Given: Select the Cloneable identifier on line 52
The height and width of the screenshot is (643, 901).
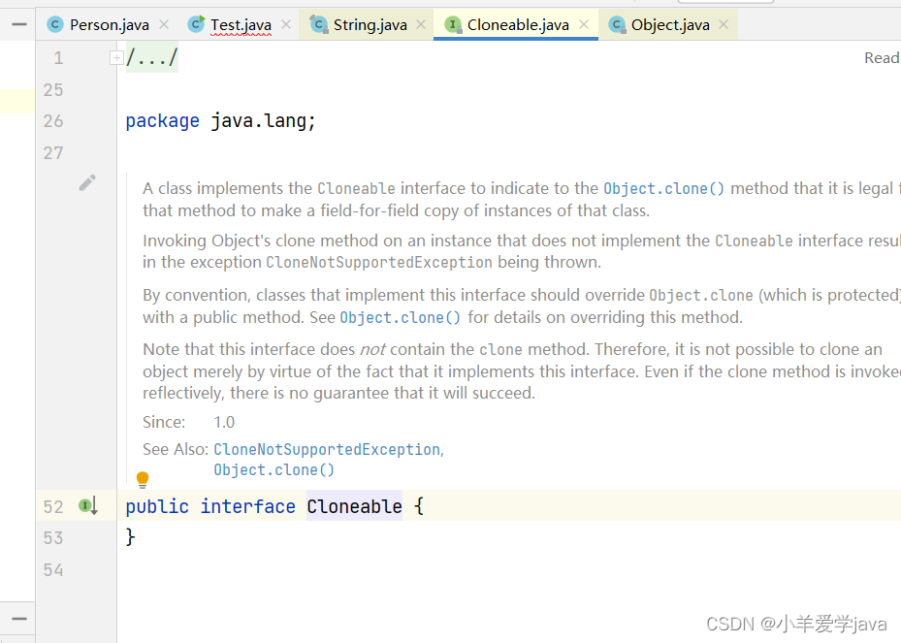Looking at the screenshot, I should [354, 505].
